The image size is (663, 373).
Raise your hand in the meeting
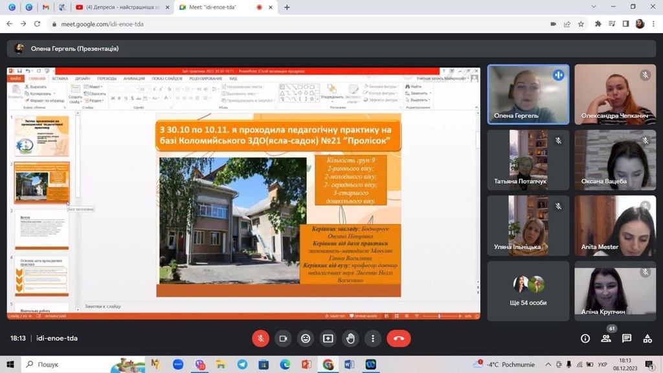pyautogui.click(x=350, y=338)
